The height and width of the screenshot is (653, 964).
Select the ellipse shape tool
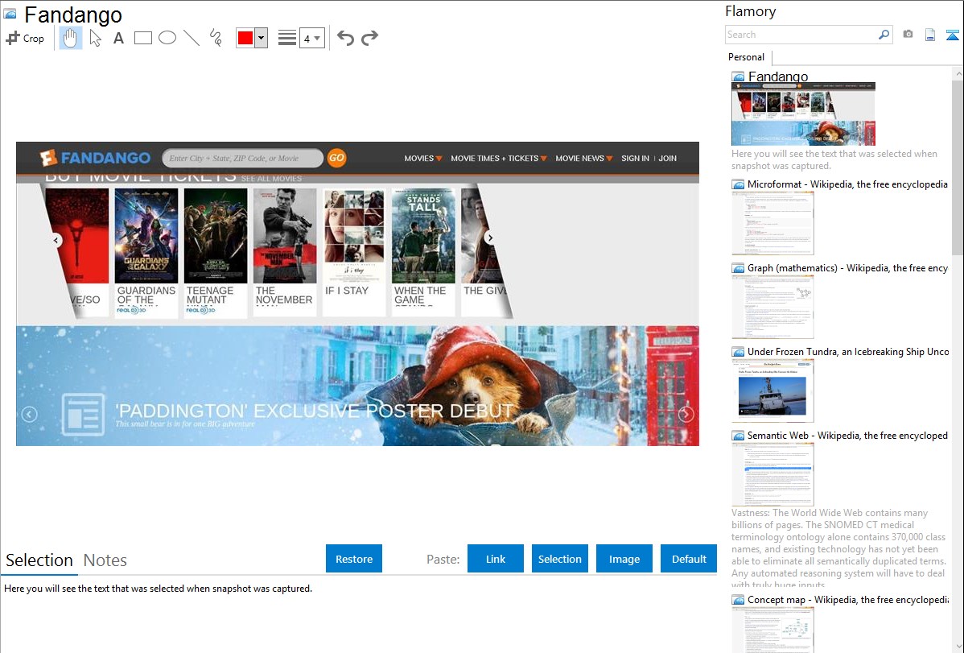167,38
